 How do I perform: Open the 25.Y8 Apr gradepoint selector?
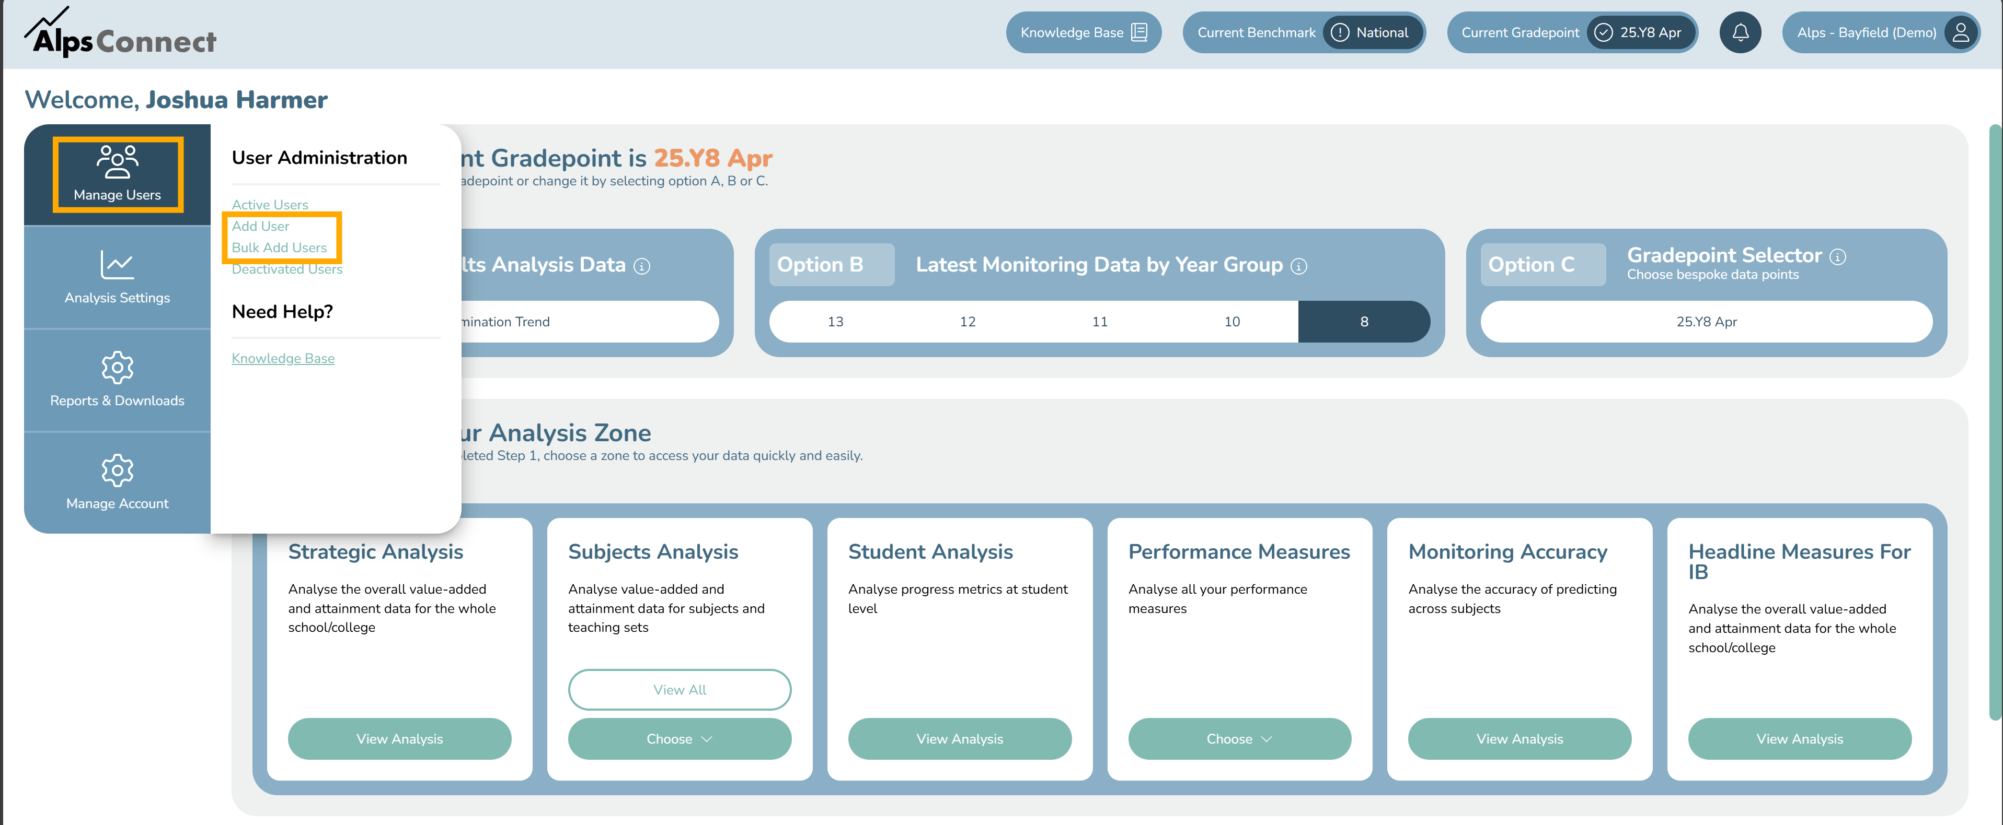point(1706,322)
